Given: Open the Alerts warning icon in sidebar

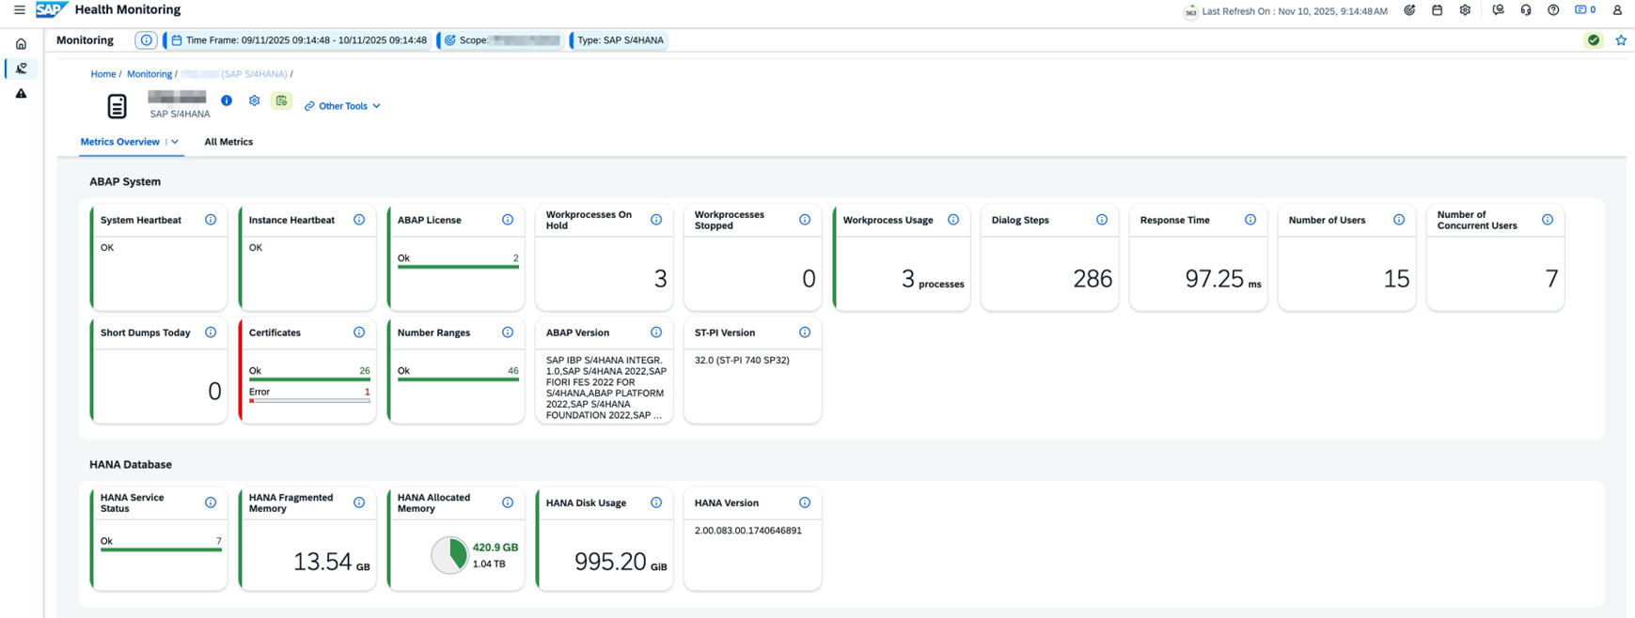Looking at the screenshot, I should 21,94.
